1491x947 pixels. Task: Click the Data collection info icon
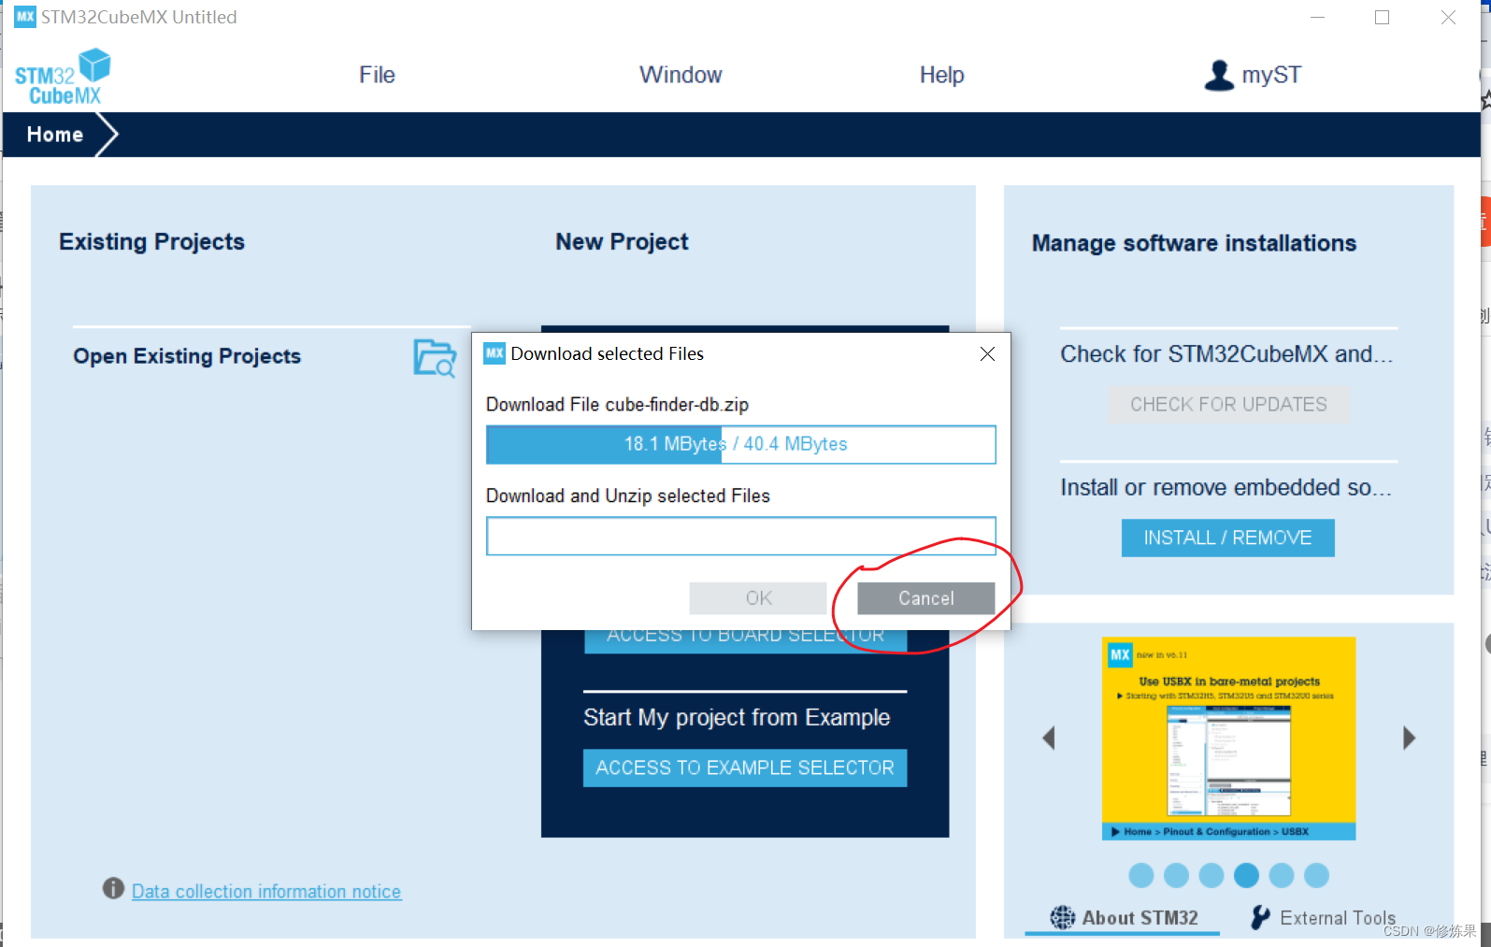113,888
